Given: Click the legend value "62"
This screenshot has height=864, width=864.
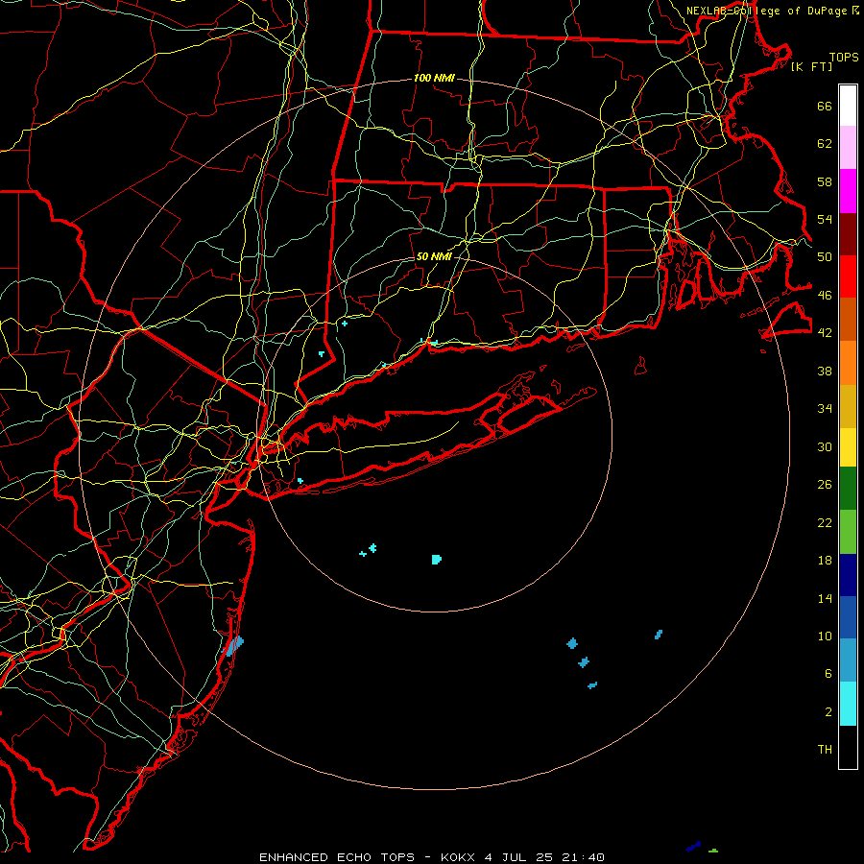Looking at the screenshot, I should point(825,144).
